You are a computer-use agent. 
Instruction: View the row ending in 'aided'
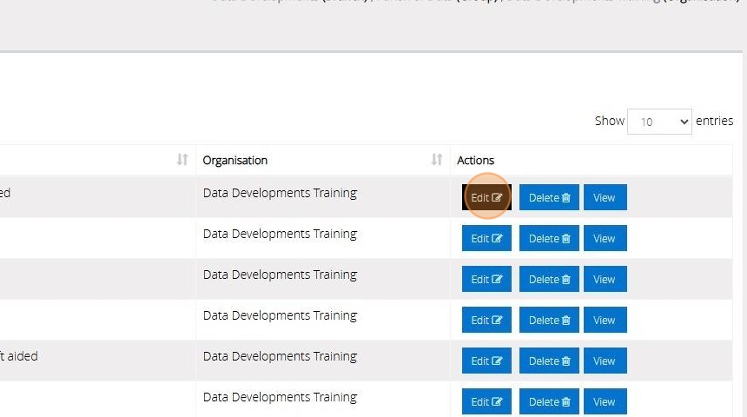(605, 361)
